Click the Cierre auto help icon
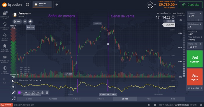This screenshot has height=107, width=204. (x=201, y=44)
